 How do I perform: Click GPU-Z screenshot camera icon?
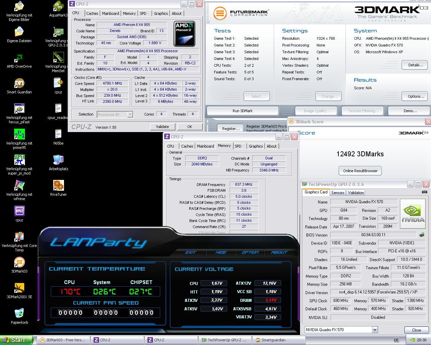point(424,192)
